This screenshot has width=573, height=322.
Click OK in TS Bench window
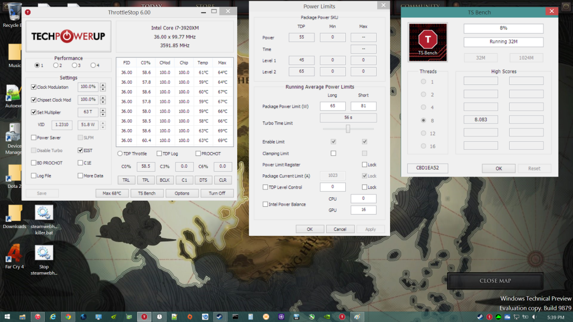click(499, 168)
